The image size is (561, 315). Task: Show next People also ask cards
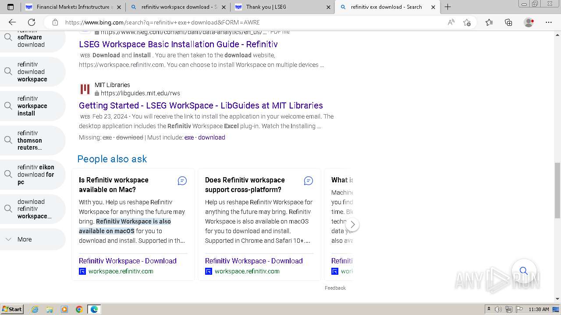[352, 224]
